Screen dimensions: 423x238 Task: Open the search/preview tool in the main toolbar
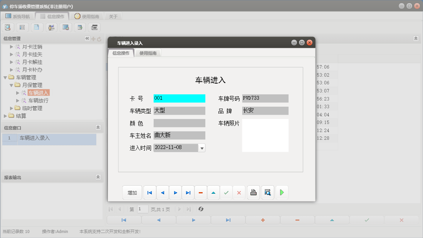pos(8,27)
